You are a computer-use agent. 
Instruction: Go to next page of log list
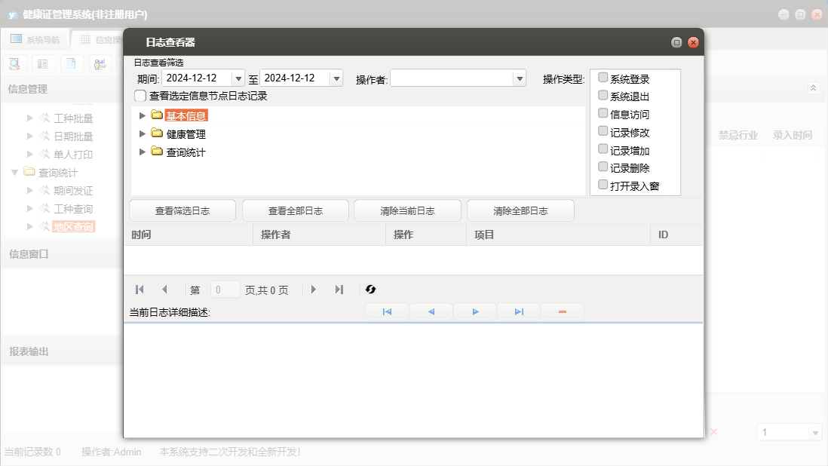(x=314, y=290)
